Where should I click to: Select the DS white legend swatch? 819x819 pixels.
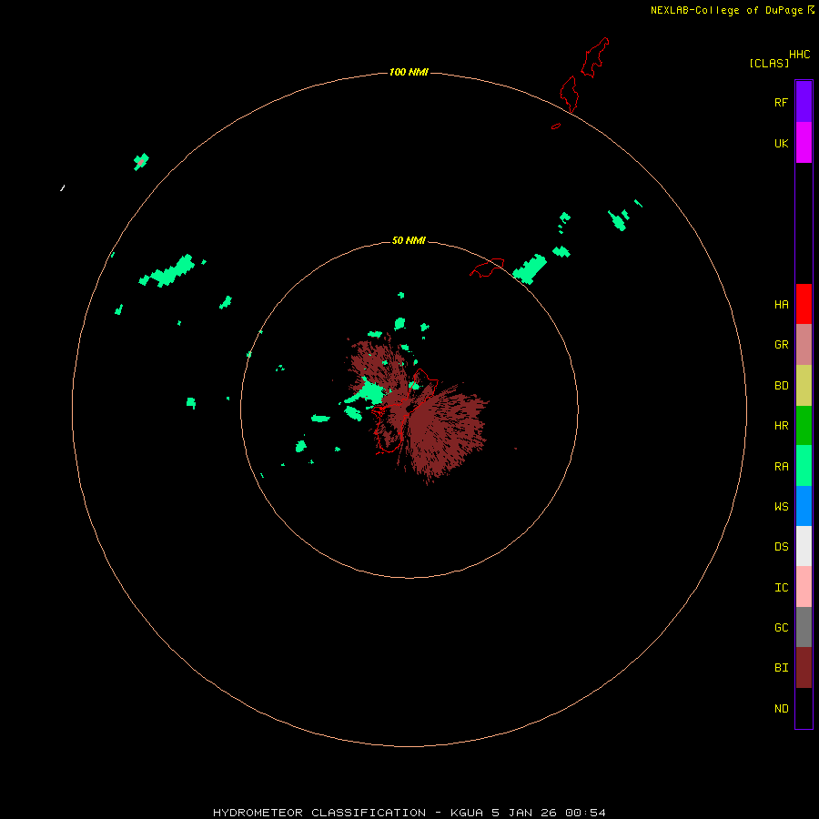point(804,546)
